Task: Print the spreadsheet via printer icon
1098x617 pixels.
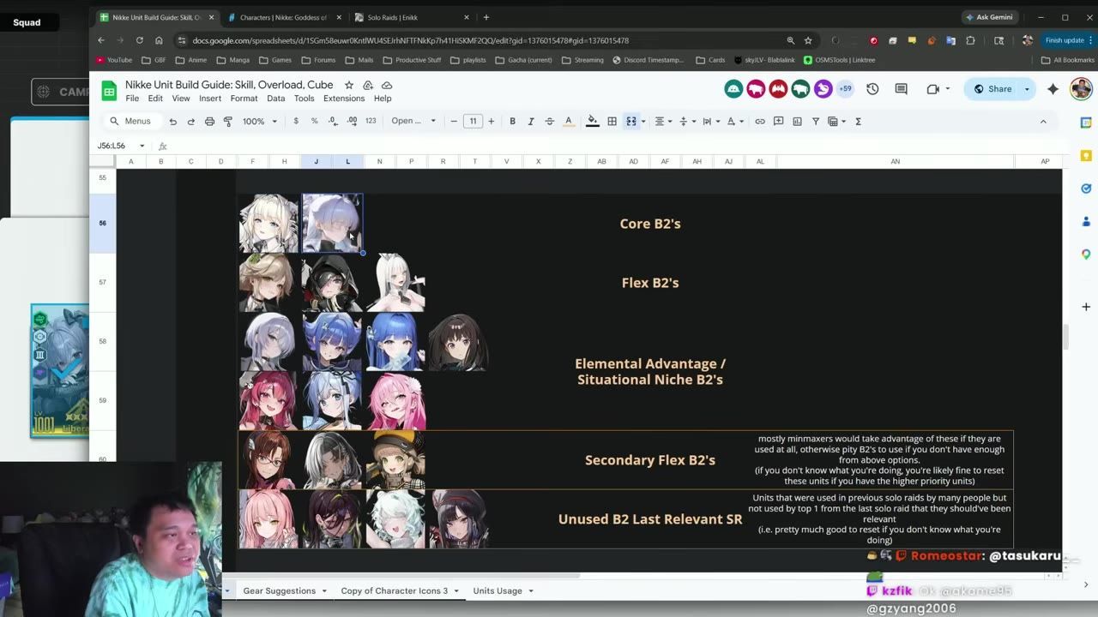Action: point(209,122)
